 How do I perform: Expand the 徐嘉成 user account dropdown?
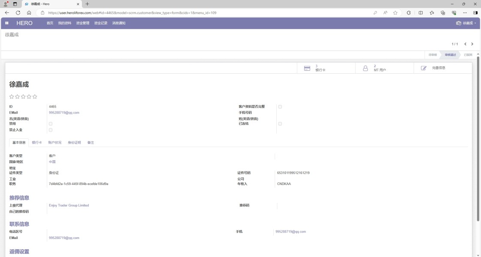pyautogui.click(x=466, y=23)
